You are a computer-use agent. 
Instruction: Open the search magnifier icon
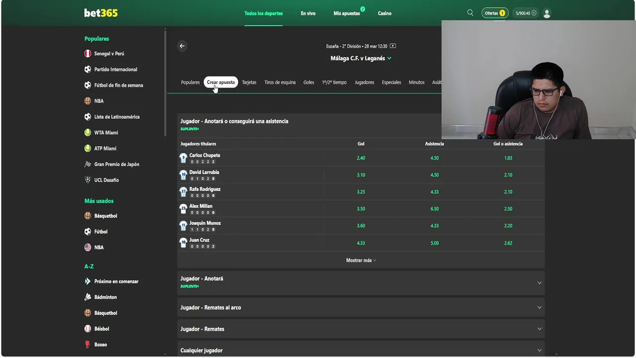[470, 13]
